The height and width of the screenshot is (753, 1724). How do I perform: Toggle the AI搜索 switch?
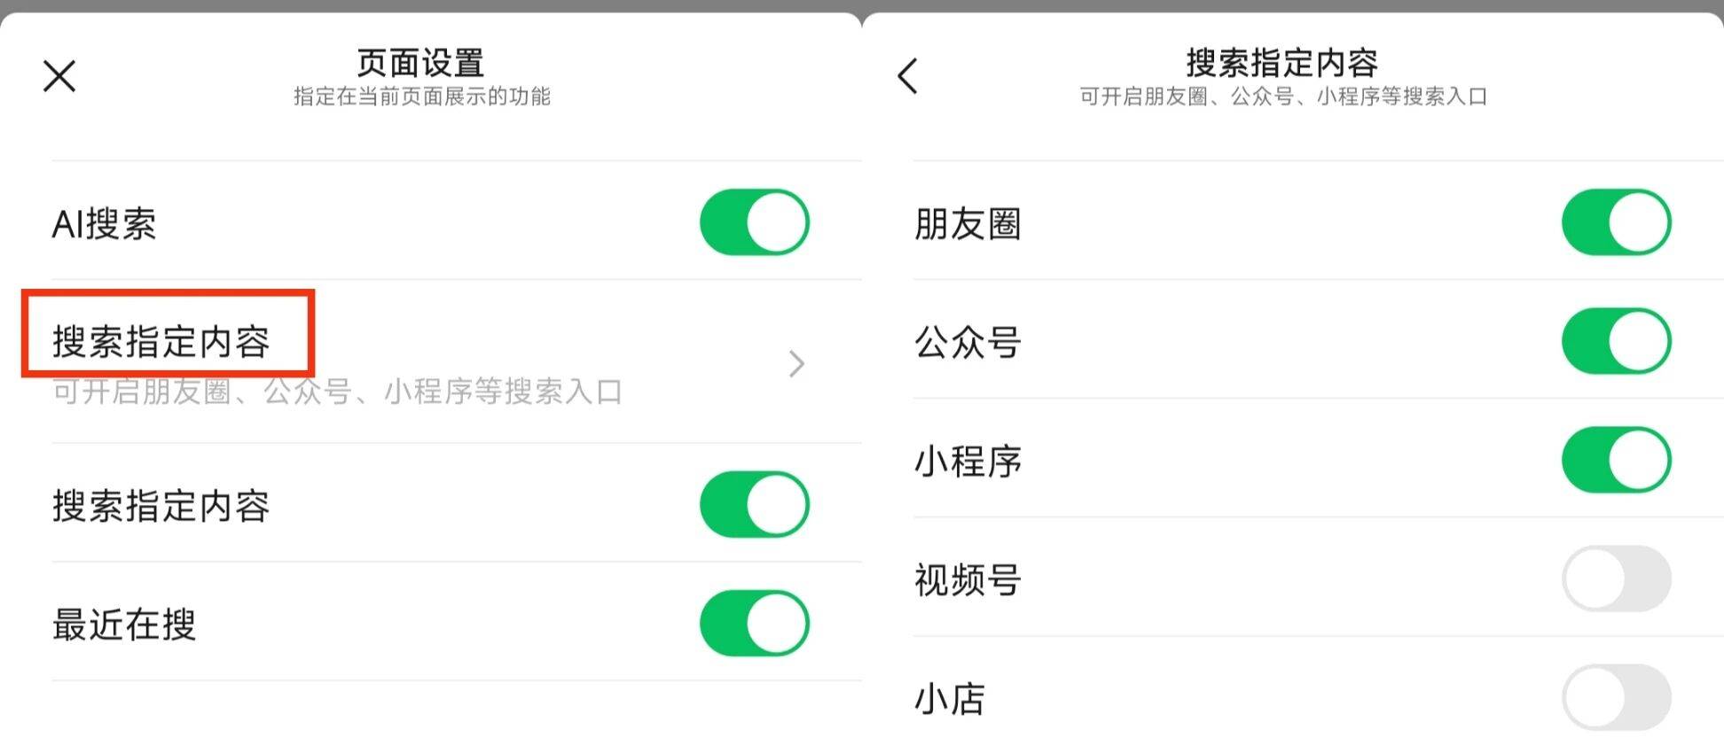754,222
